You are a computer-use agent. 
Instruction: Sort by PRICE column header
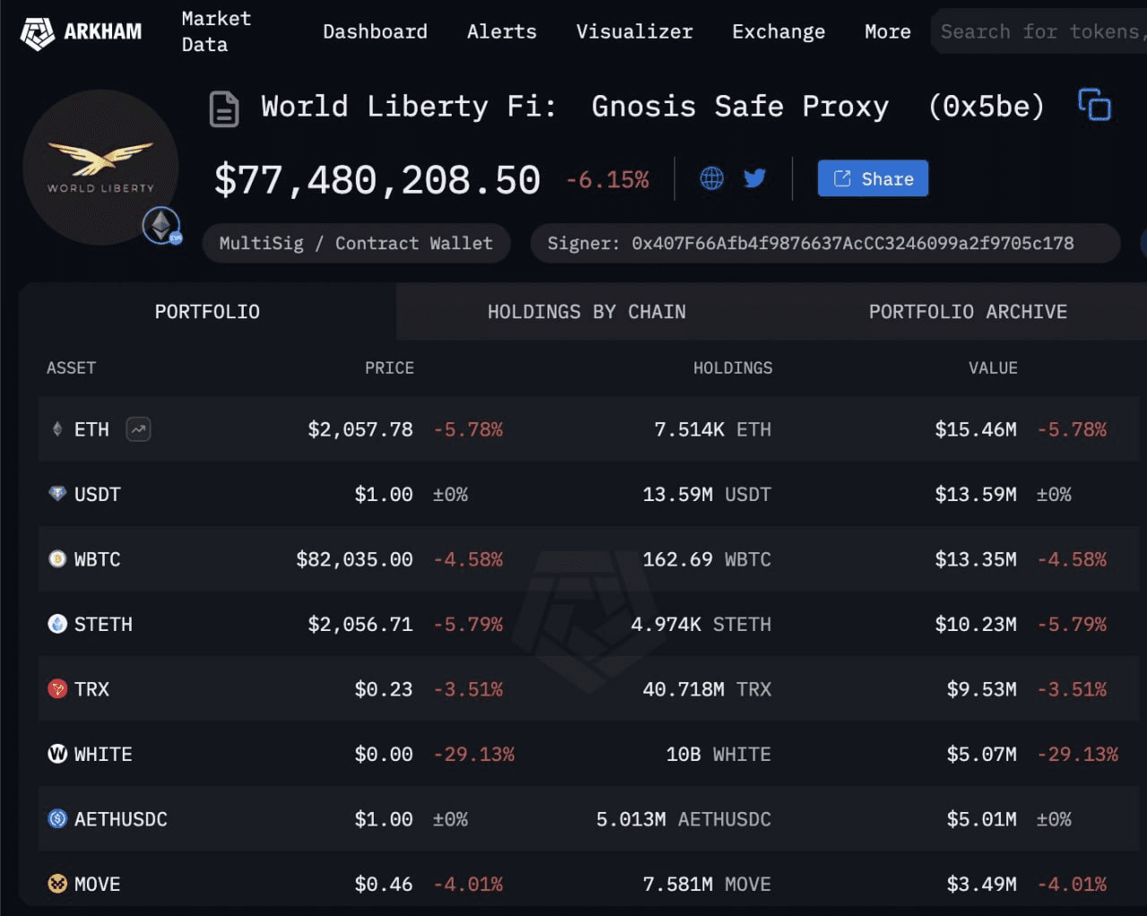click(x=389, y=368)
